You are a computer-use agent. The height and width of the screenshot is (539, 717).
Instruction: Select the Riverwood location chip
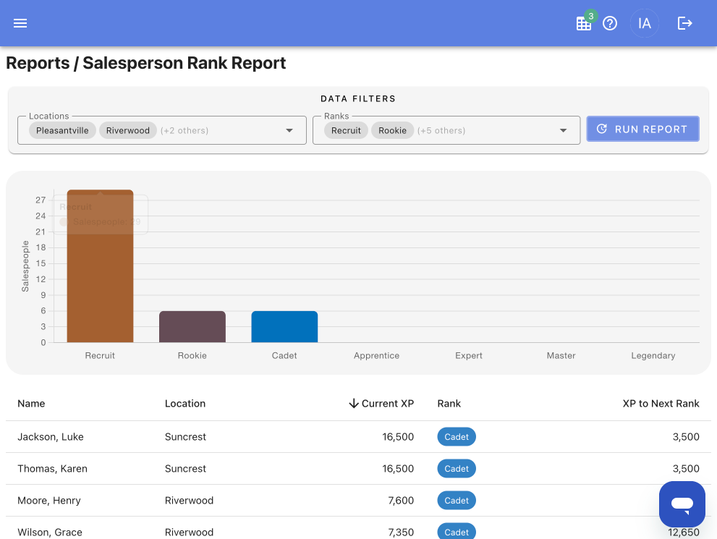[127, 131]
